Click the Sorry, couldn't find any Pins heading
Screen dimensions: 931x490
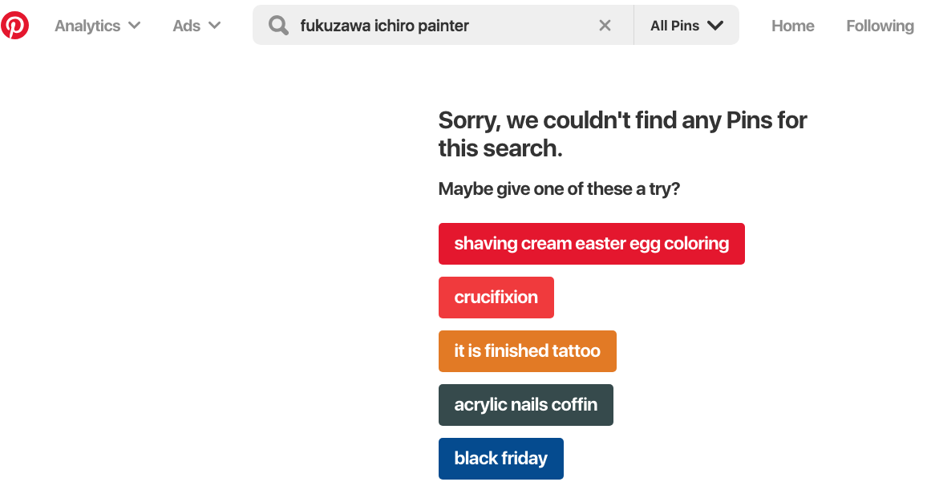(622, 134)
